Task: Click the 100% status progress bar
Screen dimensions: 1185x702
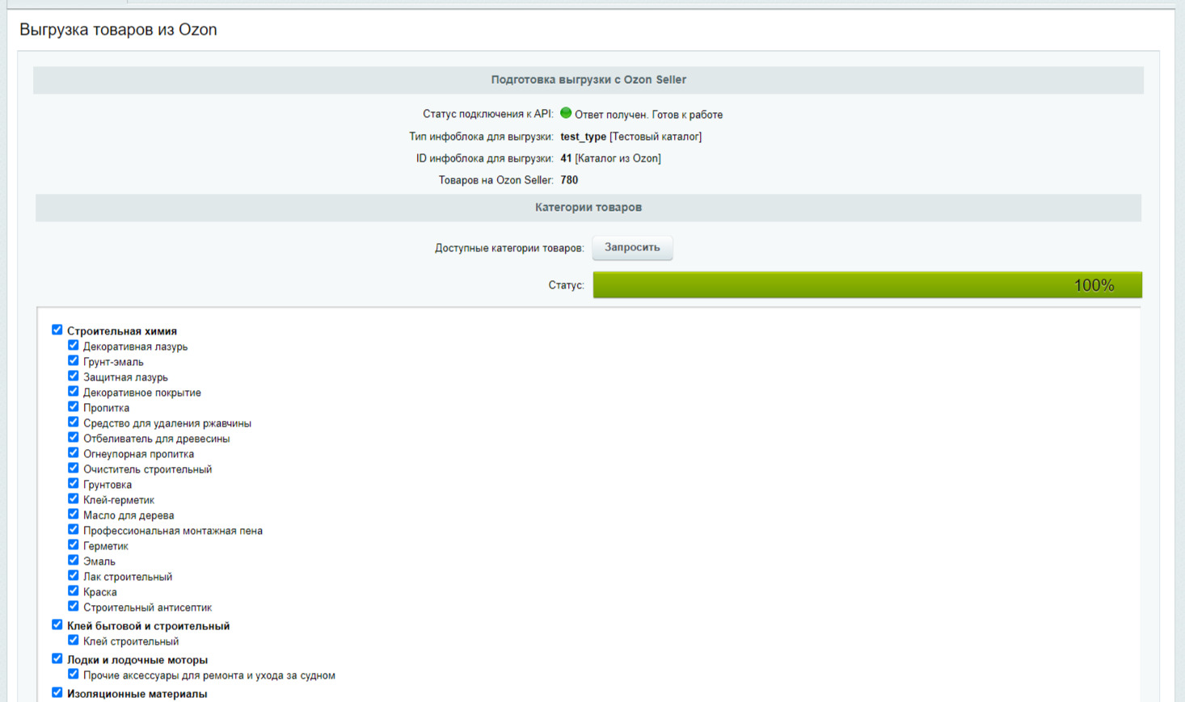Action: pyautogui.click(x=867, y=285)
